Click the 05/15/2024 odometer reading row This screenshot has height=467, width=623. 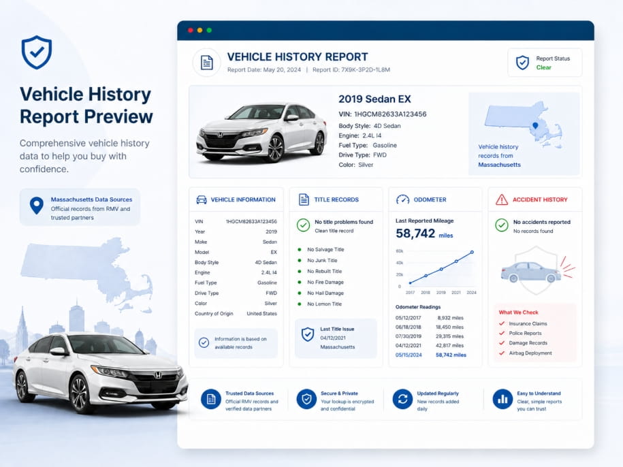431,355
